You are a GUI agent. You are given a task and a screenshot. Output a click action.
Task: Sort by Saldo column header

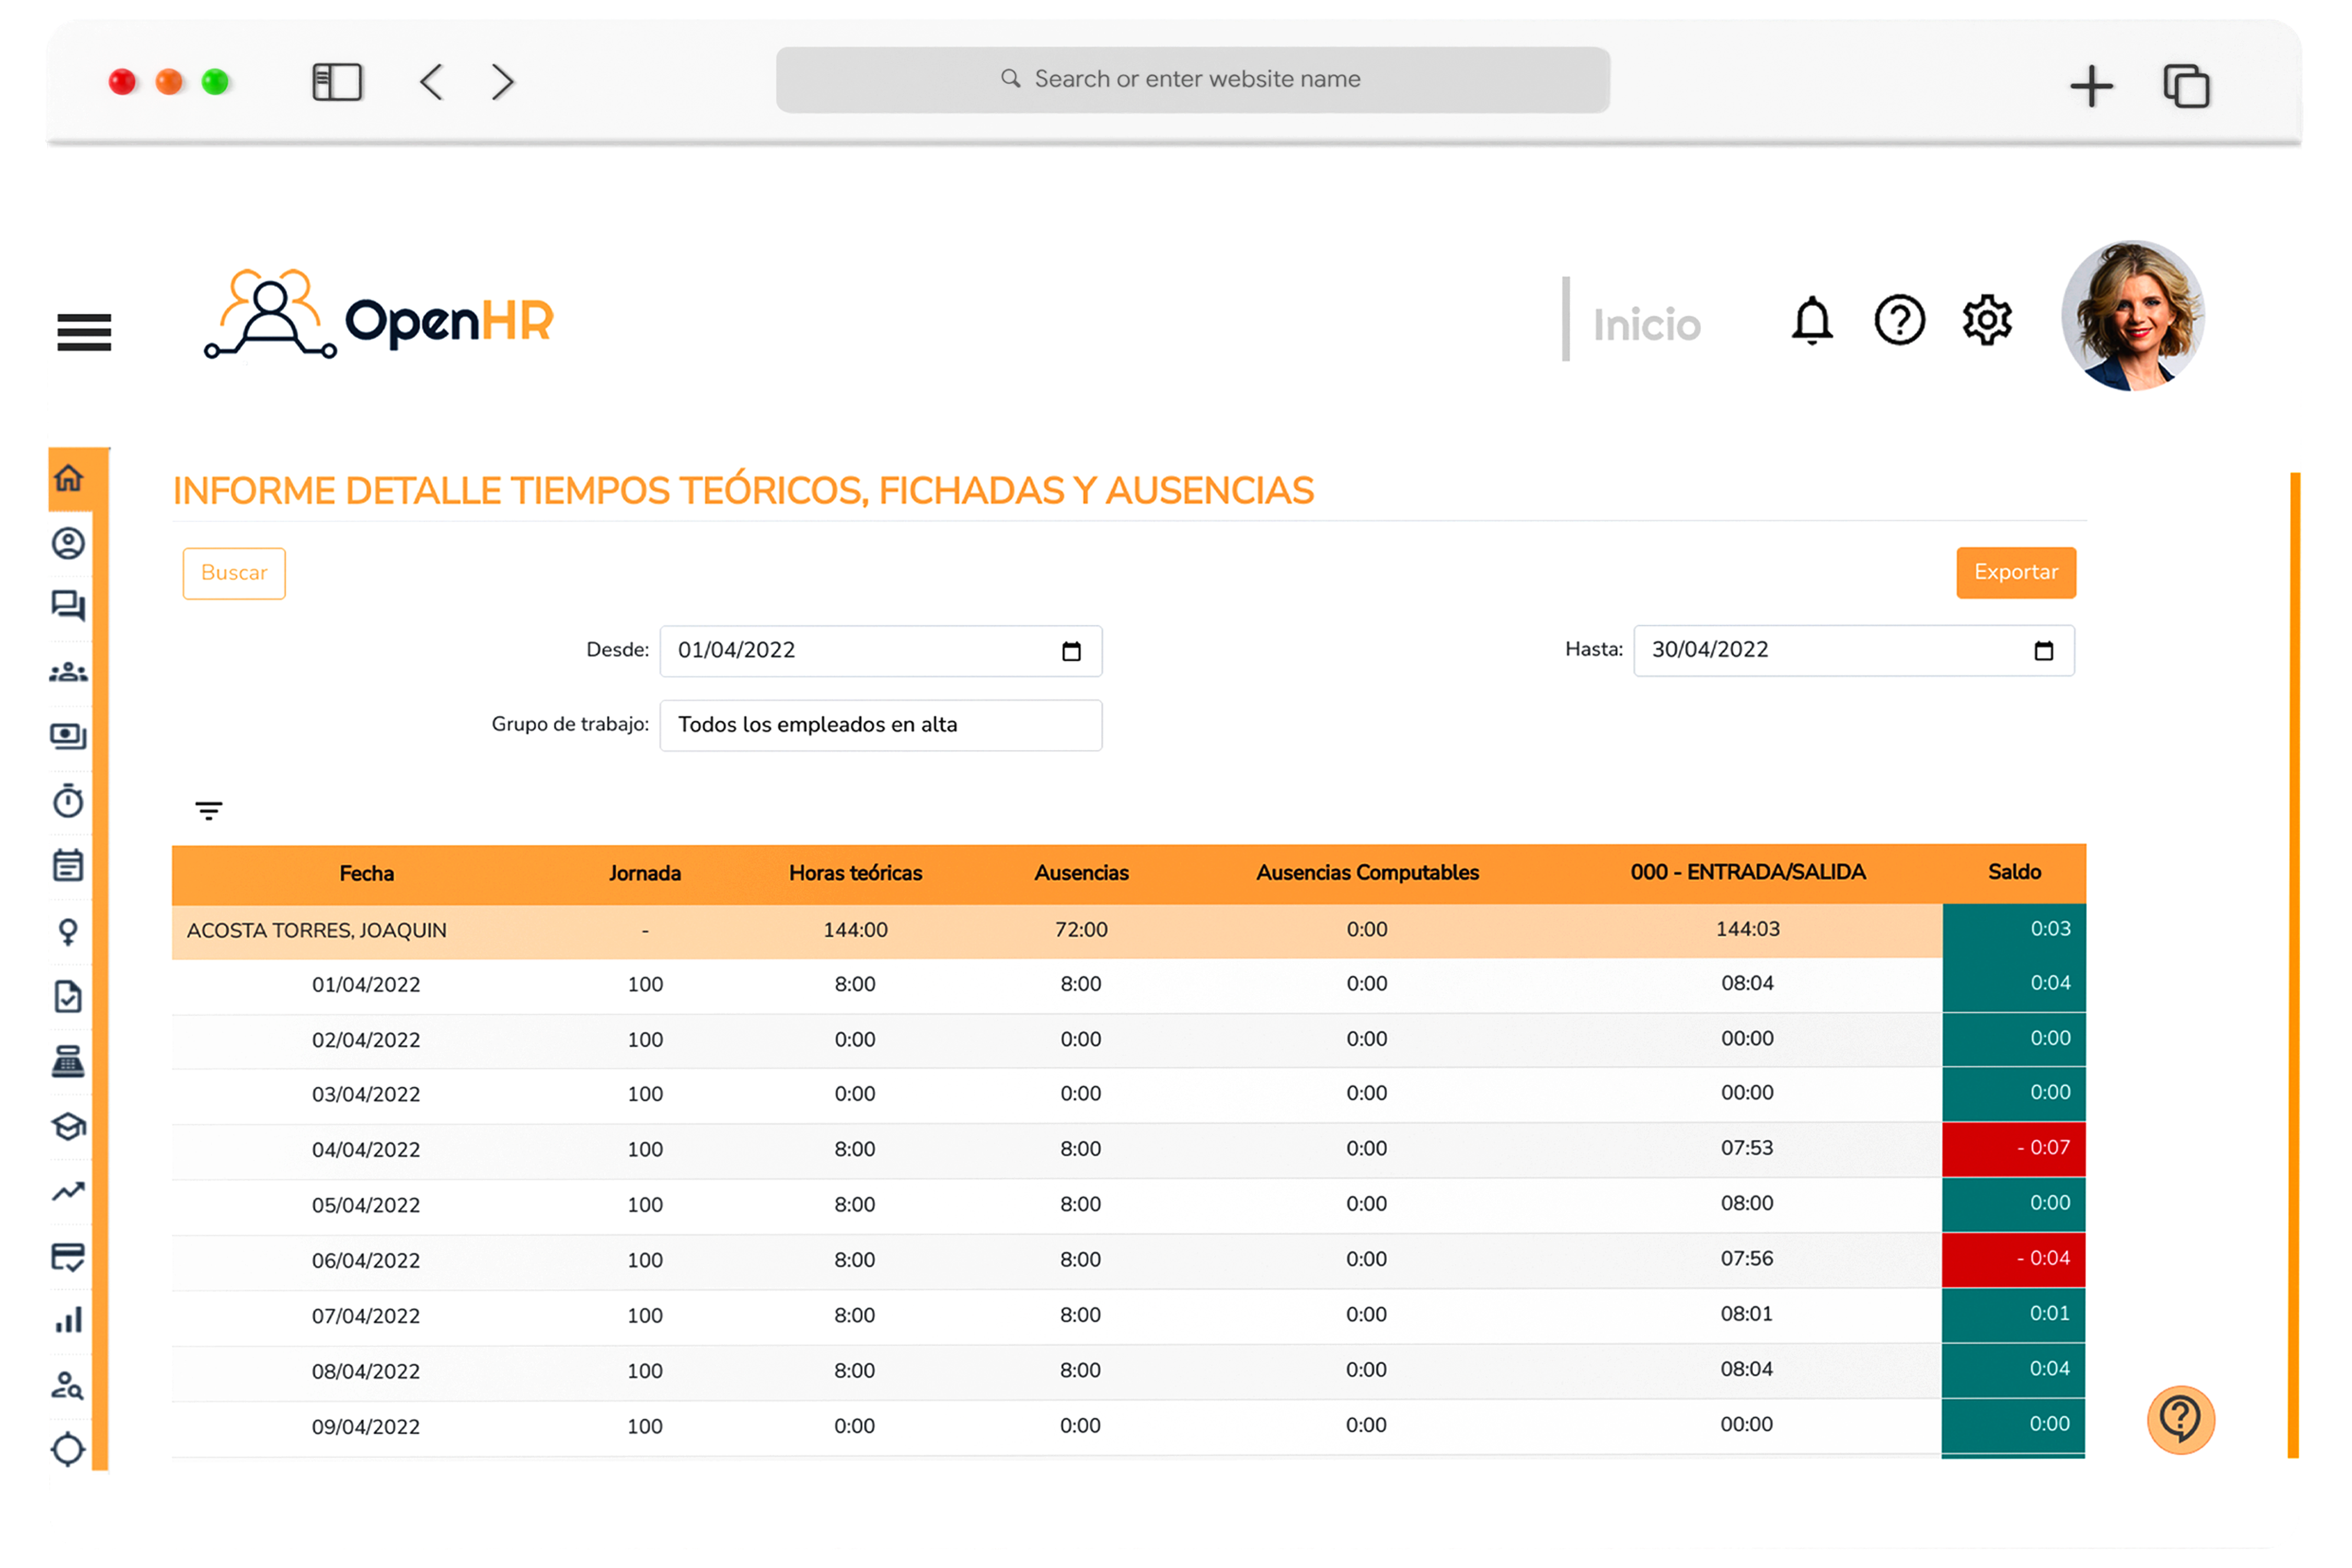pyautogui.click(x=2014, y=872)
